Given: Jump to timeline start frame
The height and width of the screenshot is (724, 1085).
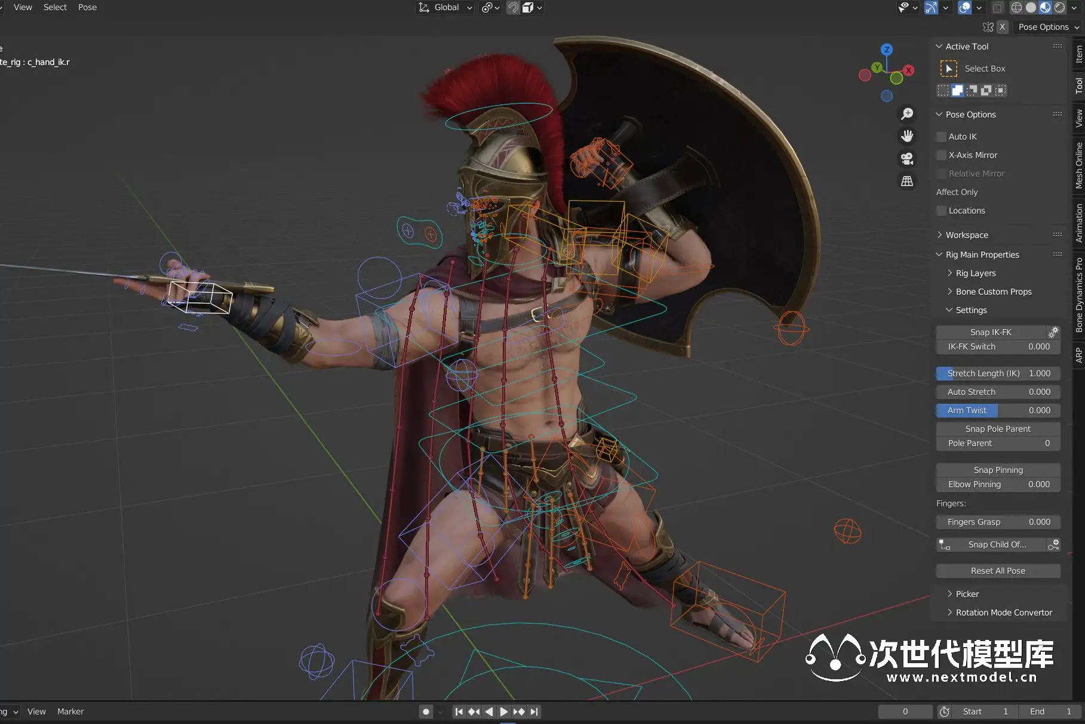Looking at the screenshot, I should [459, 711].
